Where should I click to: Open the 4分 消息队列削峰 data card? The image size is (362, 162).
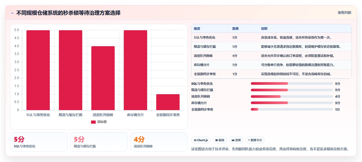point(159,142)
